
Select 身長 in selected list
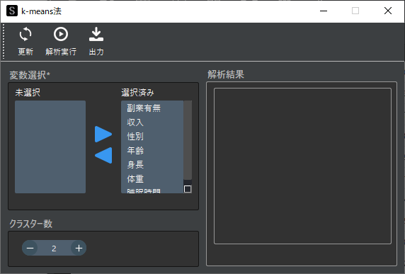152,164
